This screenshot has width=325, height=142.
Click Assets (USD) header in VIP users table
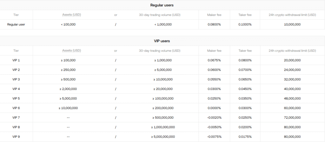pyautogui.click(x=71, y=51)
